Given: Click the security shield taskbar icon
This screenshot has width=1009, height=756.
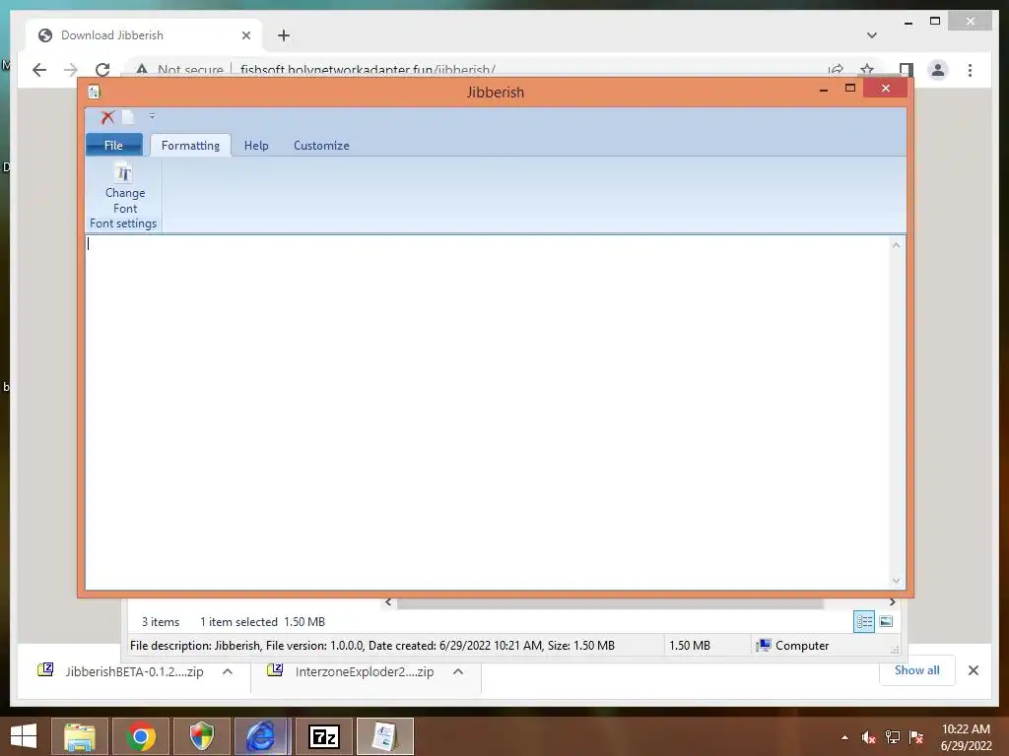Looking at the screenshot, I should pyautogui.click(x=201, y=736).
